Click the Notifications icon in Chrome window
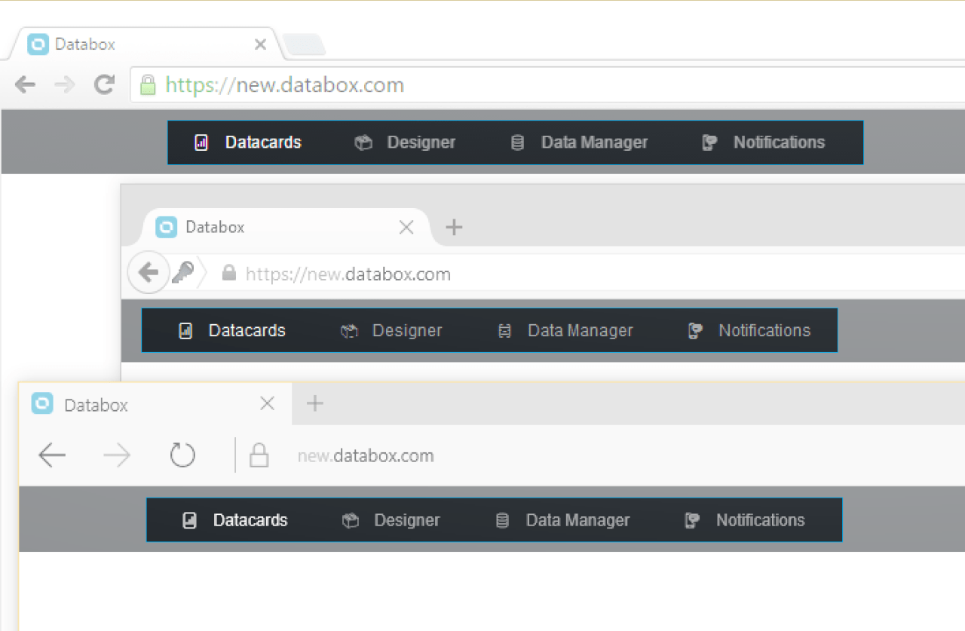 coord(709,142)
